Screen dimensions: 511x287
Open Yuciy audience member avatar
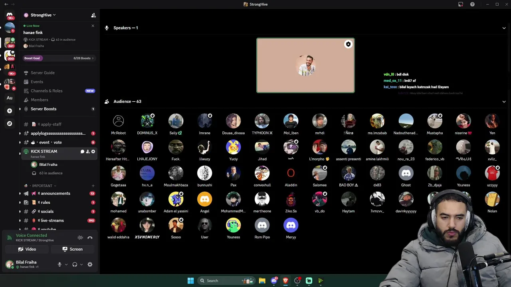[233, 147]
